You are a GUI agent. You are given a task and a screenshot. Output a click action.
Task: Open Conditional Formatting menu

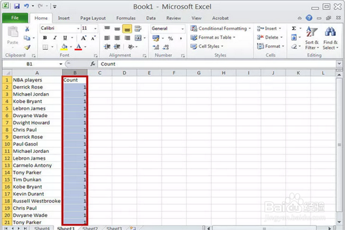pyautogui.click(x=221, y=28)
